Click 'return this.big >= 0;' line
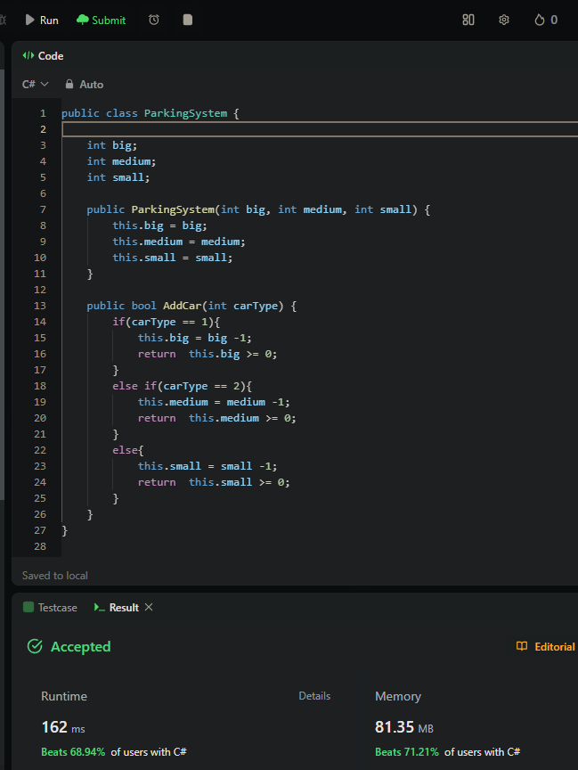 tap(207, 354)
